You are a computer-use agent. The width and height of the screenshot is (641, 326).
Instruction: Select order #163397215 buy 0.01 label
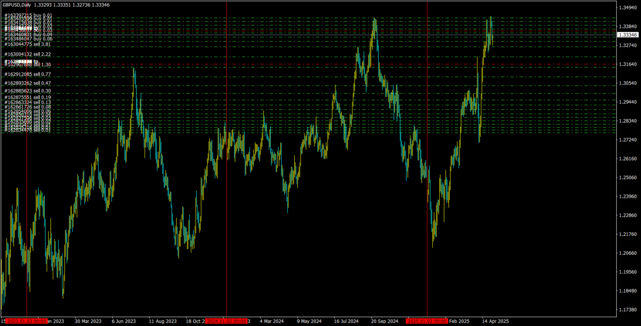(x=28, y=15)
